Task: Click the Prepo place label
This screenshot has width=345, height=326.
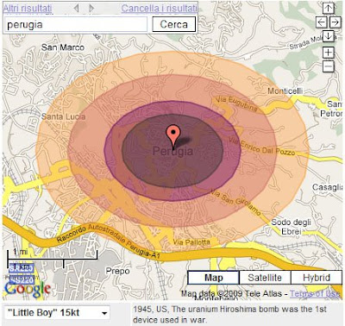Action: pos(117,271)
